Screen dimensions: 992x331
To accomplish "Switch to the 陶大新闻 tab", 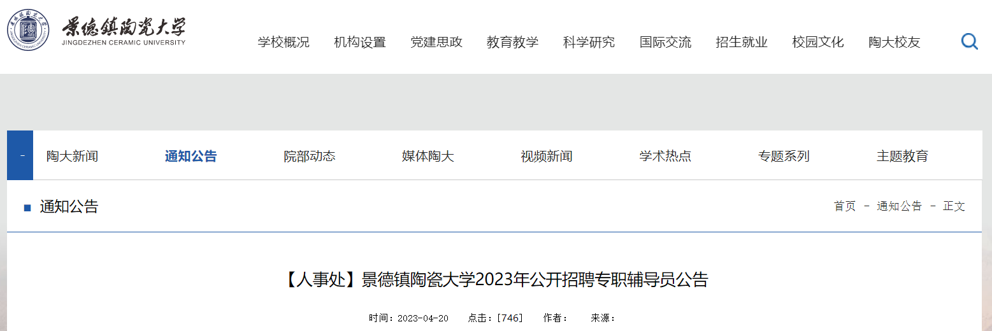I will click(72, 156).
